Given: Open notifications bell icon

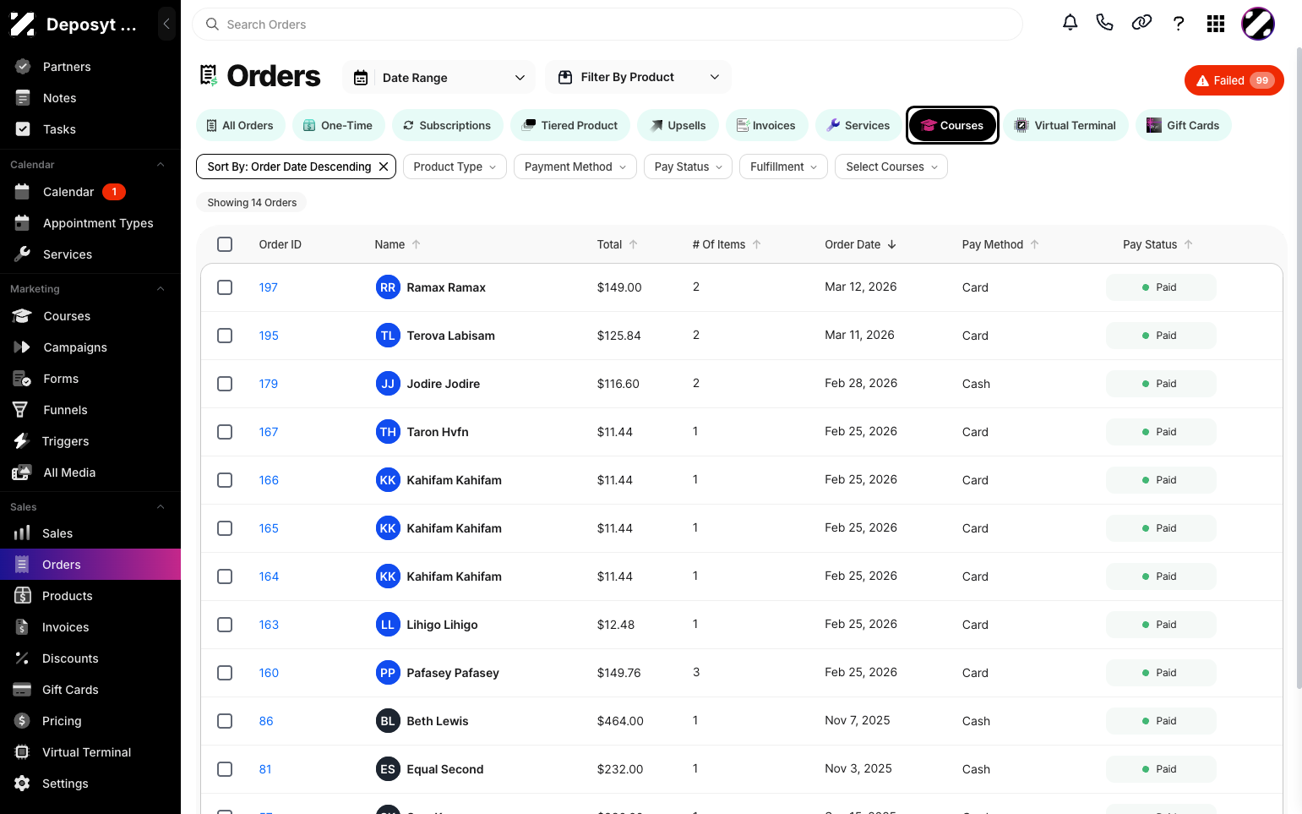Looking at the screenshot, I should [x=1070, y=24].
